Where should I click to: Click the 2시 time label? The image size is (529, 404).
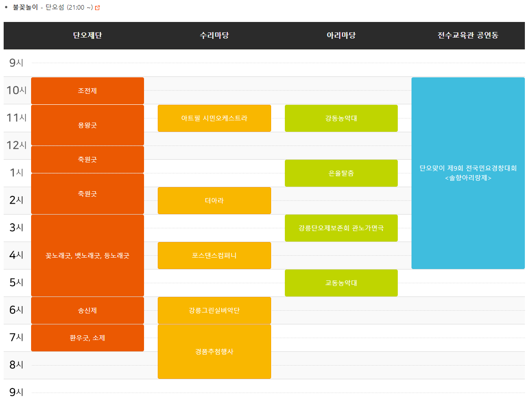tap(16, 200)
